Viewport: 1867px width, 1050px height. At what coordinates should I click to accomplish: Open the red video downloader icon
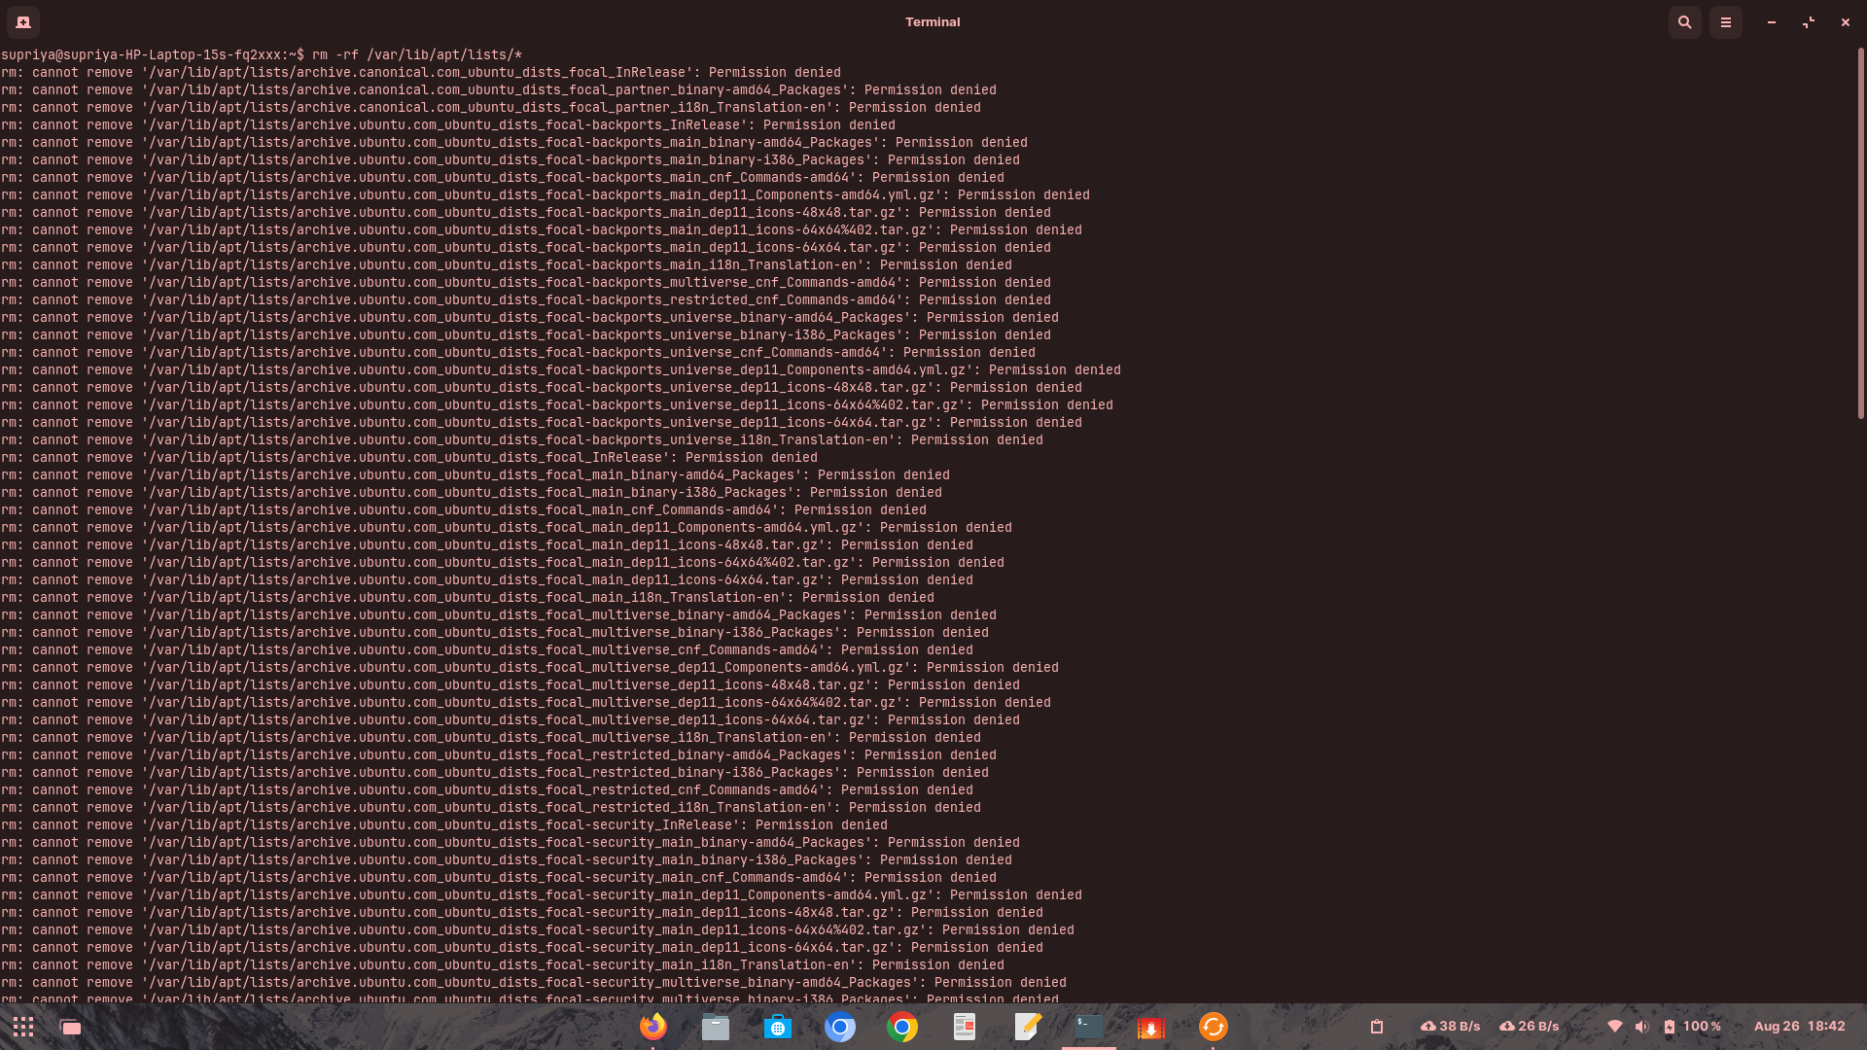[1151, 1027]
